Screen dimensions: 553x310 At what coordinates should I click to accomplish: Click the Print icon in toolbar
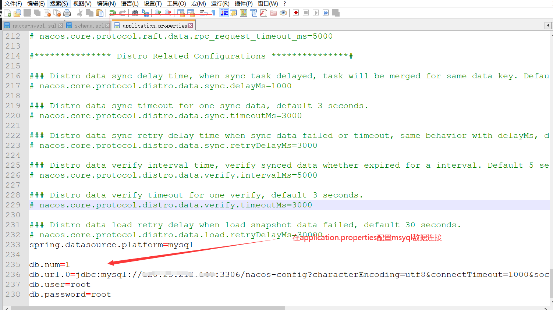[x=67, y=13]
